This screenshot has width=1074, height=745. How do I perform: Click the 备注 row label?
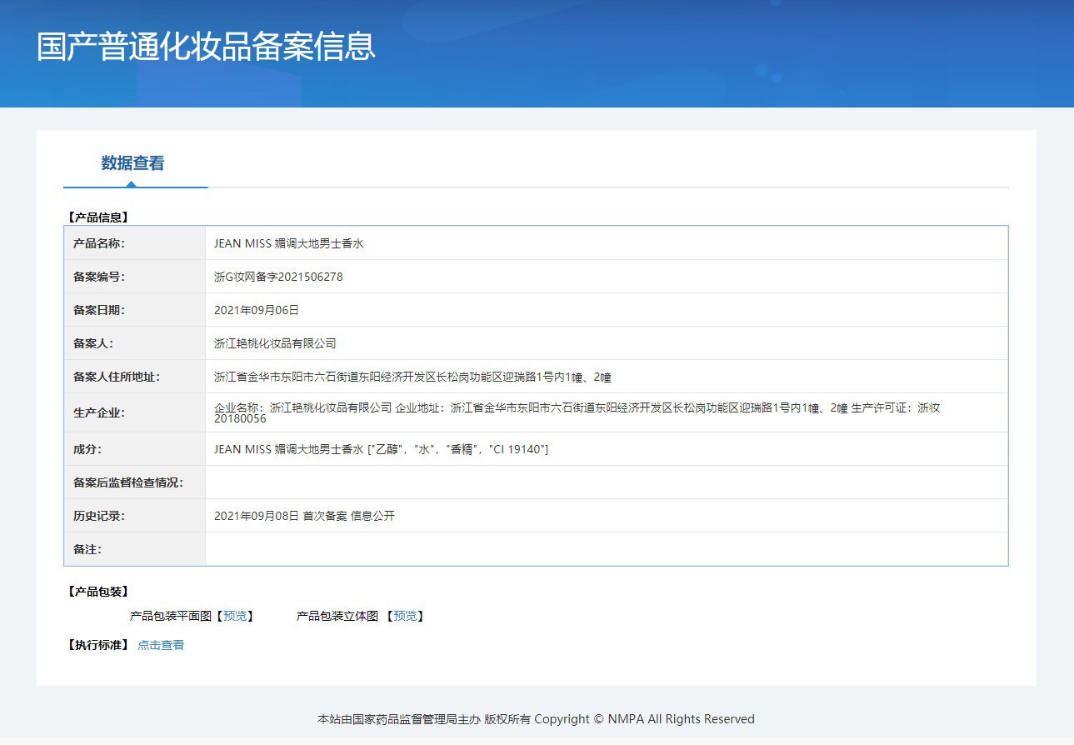click(87, 549)
